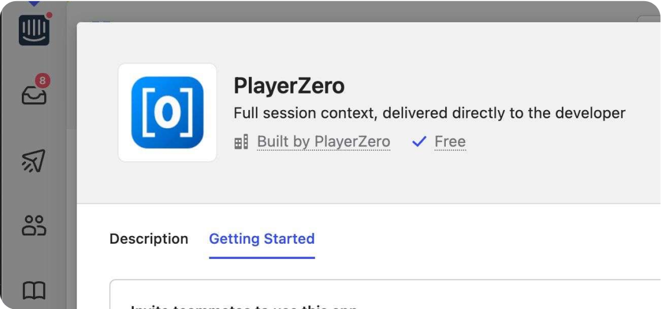This screenshot has width=661, height=309.
Task: Open Articles via the book icon
Action: click(x=34, y=290)
